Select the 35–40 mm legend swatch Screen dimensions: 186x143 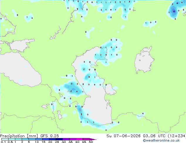point(72,139)
